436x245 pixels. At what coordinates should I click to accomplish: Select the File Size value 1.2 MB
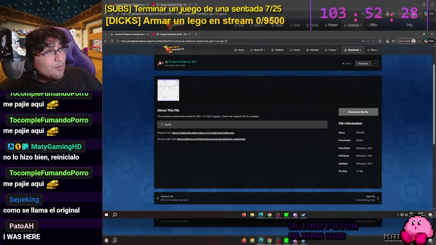coord(359,171)
